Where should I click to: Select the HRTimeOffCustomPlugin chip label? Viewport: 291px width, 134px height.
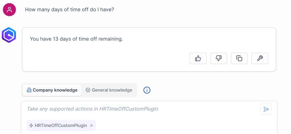pyautogui.click(x=61, y=126)
